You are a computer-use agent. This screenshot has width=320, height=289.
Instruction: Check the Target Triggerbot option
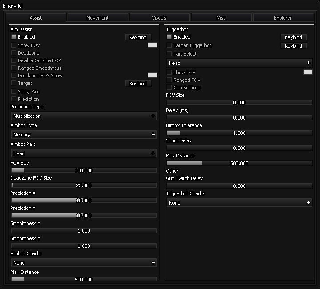(x=169, y=45)
